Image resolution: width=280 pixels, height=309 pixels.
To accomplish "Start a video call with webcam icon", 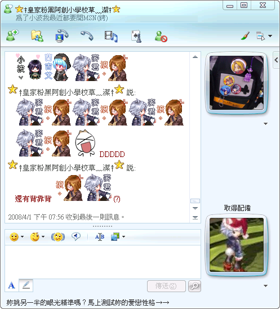I will point(62,35).
